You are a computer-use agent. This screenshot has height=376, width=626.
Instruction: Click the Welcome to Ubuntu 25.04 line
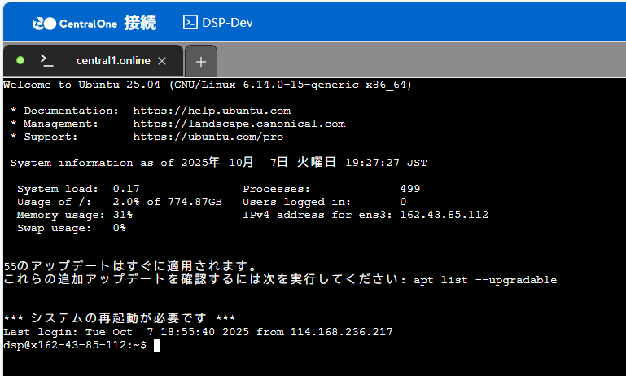click(x=207, y=85)
